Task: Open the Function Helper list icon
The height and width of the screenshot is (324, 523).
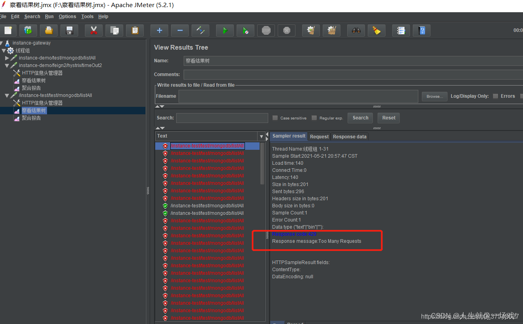Action: (x=401, y=30)
